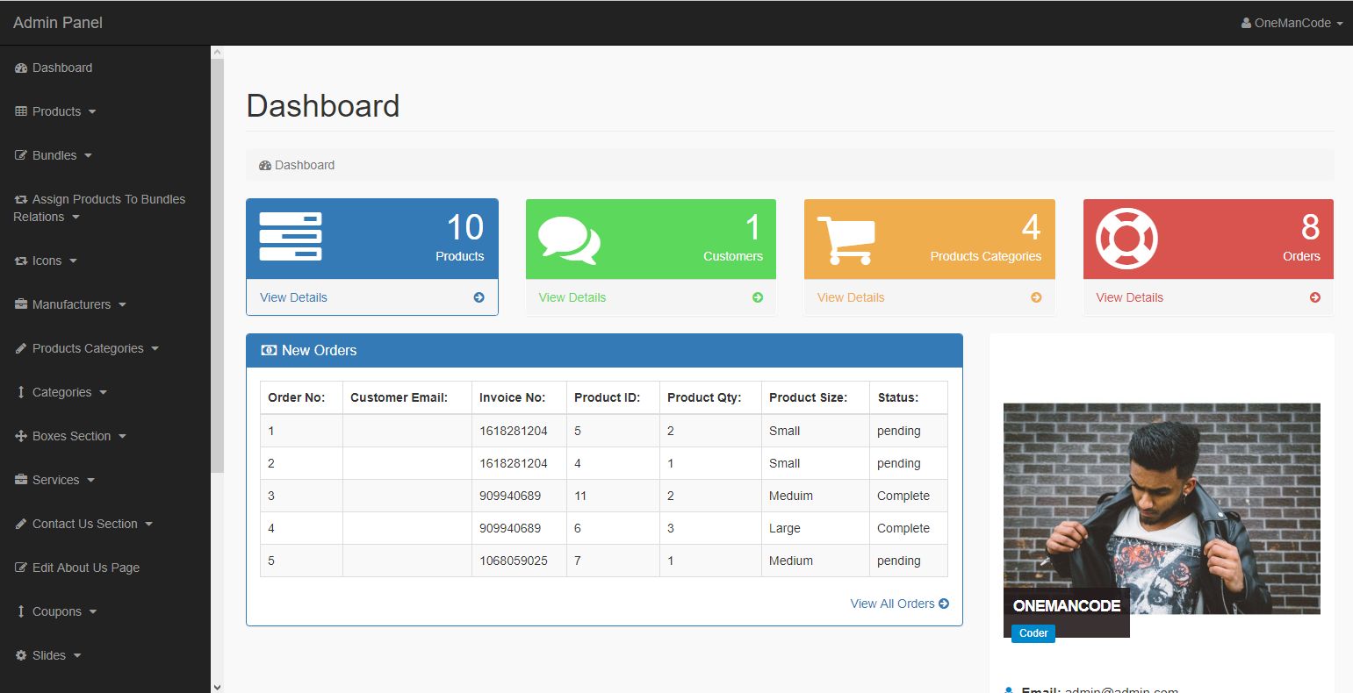The height and width of the screenshot is (693, 1353).
Task: Click the user icon beside OneManCode
Action: click(x=1246, y=23)
